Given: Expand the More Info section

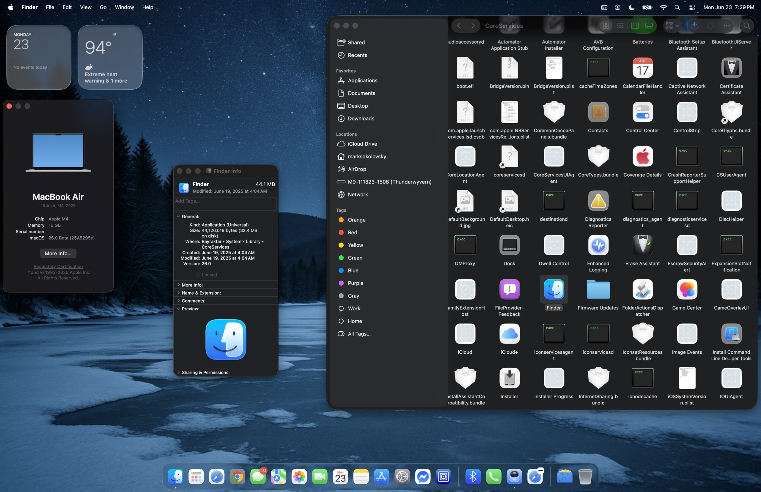Looking at the screenshot, I should pos(179,285).
